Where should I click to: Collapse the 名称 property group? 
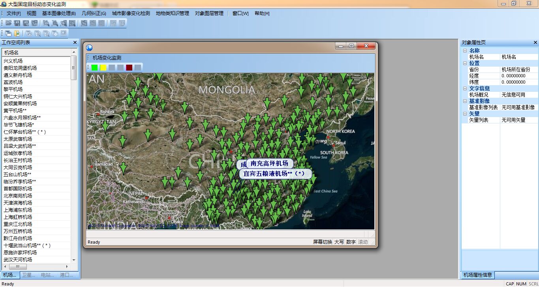465,51
